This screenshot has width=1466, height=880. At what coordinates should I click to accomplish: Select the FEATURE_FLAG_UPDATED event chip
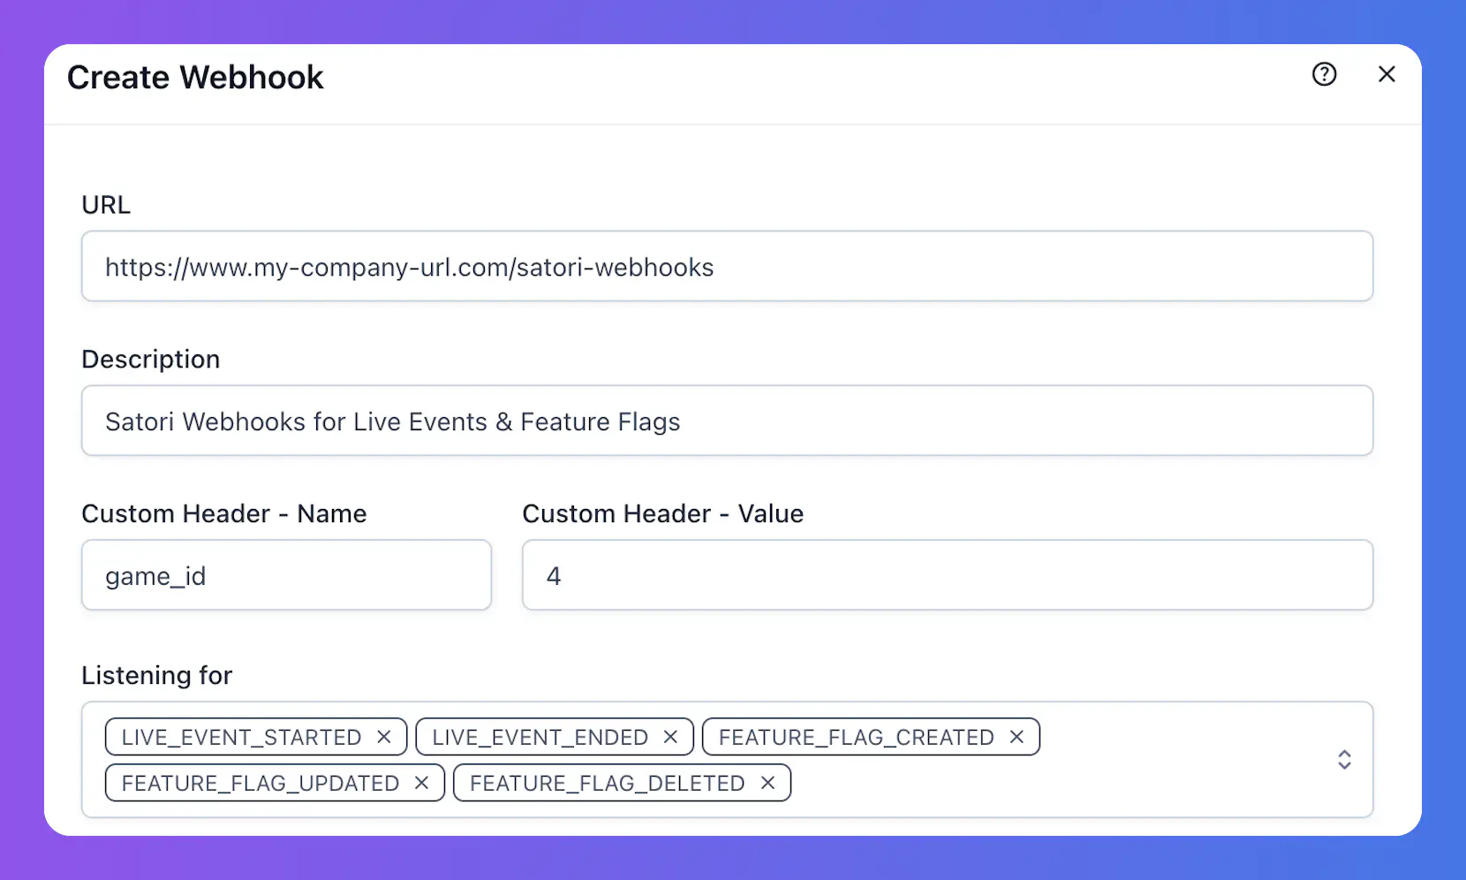(259, 782)
